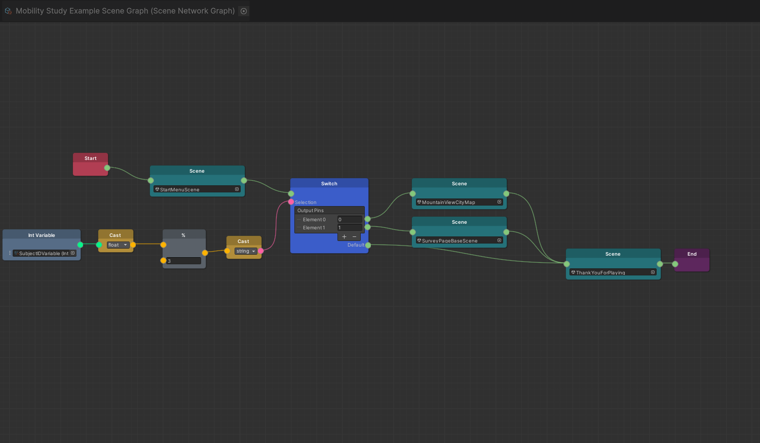This screenshot has height=443, width=760.
Task: Click the Element 0 value field
Action: pyautogui.click(x=350, y=220)
